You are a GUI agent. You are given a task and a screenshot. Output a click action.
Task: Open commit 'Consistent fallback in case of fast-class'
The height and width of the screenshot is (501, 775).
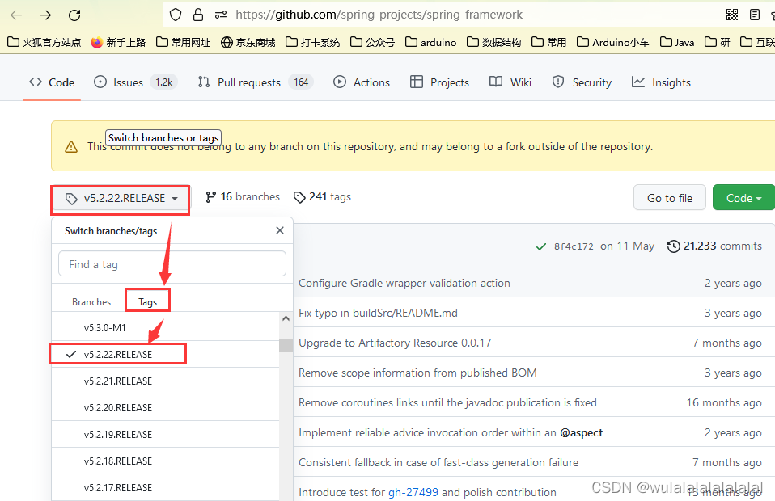tap(438, 462)
